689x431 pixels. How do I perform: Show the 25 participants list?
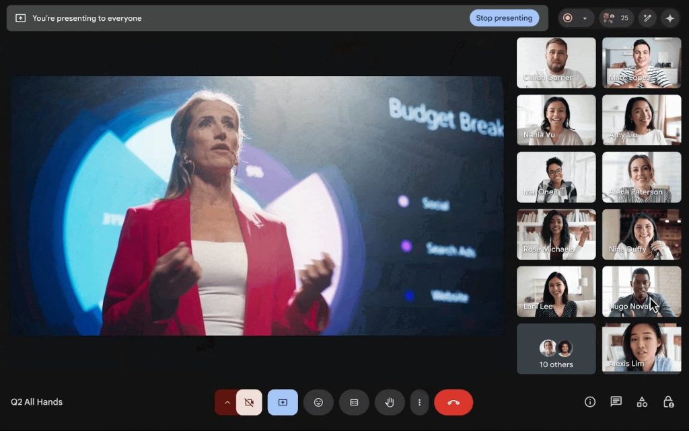[616, 18]
